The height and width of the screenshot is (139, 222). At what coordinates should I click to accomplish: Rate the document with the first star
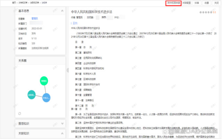pyautogui.click(x=200, y=12)
